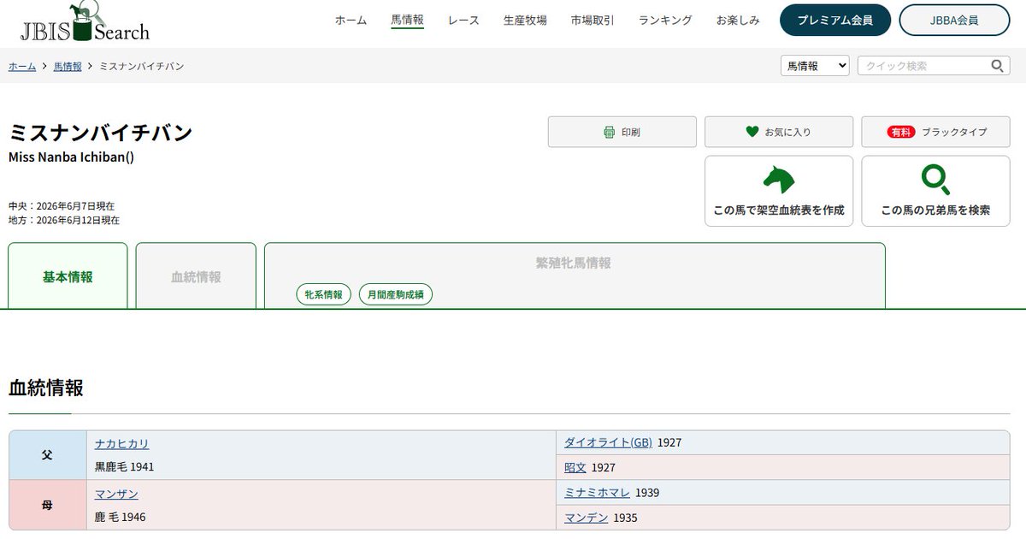1026x539 pixels.
Task: Click ホーム breadcrumb link
Action: coord(22,66)
